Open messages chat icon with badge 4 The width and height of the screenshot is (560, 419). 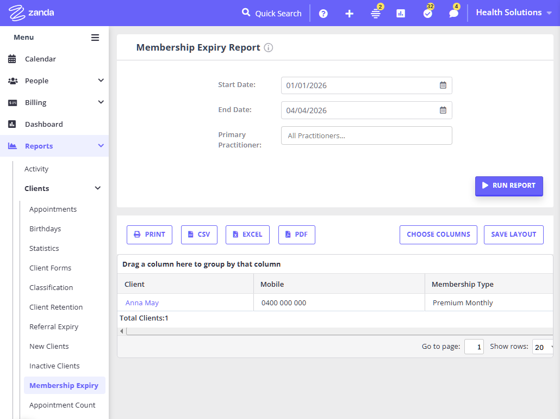coord(453,14)
